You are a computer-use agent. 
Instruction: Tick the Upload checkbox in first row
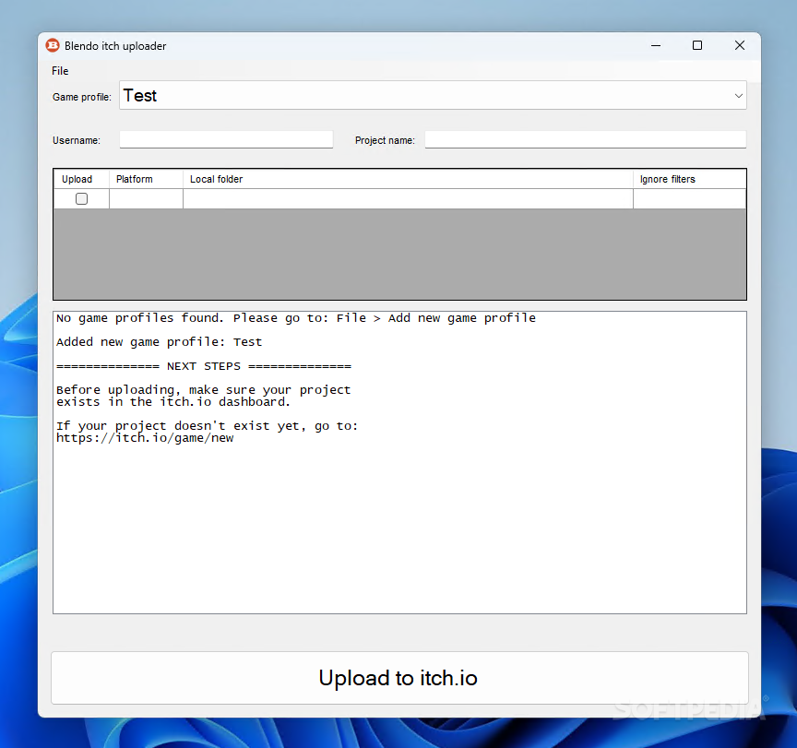81,198
